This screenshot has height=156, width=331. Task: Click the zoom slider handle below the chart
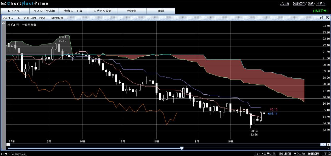182,148
